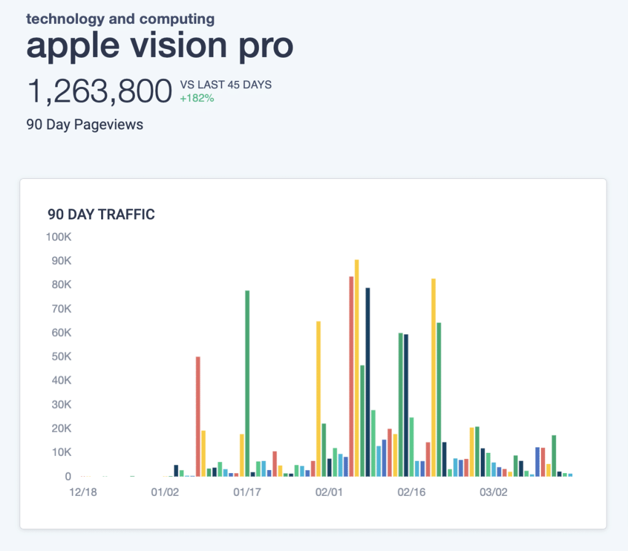Click the 100K y-axis label
Viewport: 628px width, 551px height.
point(58,237)
